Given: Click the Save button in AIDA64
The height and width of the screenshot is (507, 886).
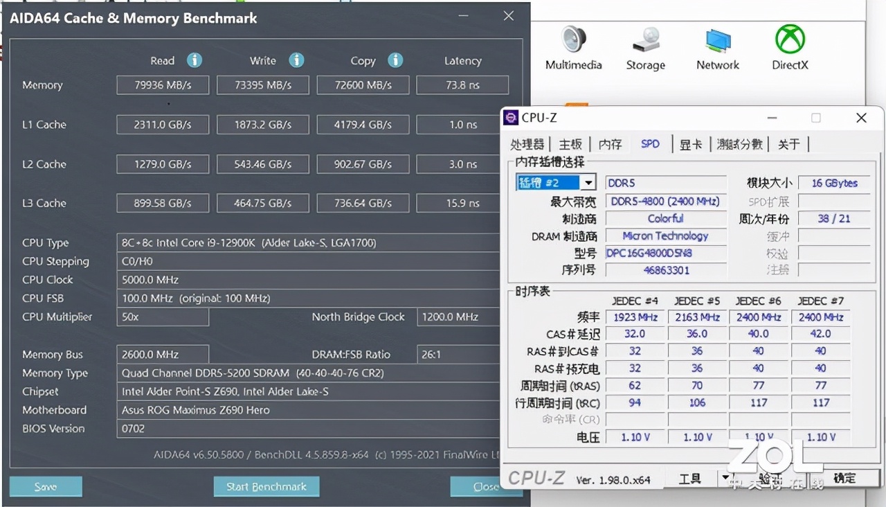Looking at the screenshot, I should tap(46, 486).
